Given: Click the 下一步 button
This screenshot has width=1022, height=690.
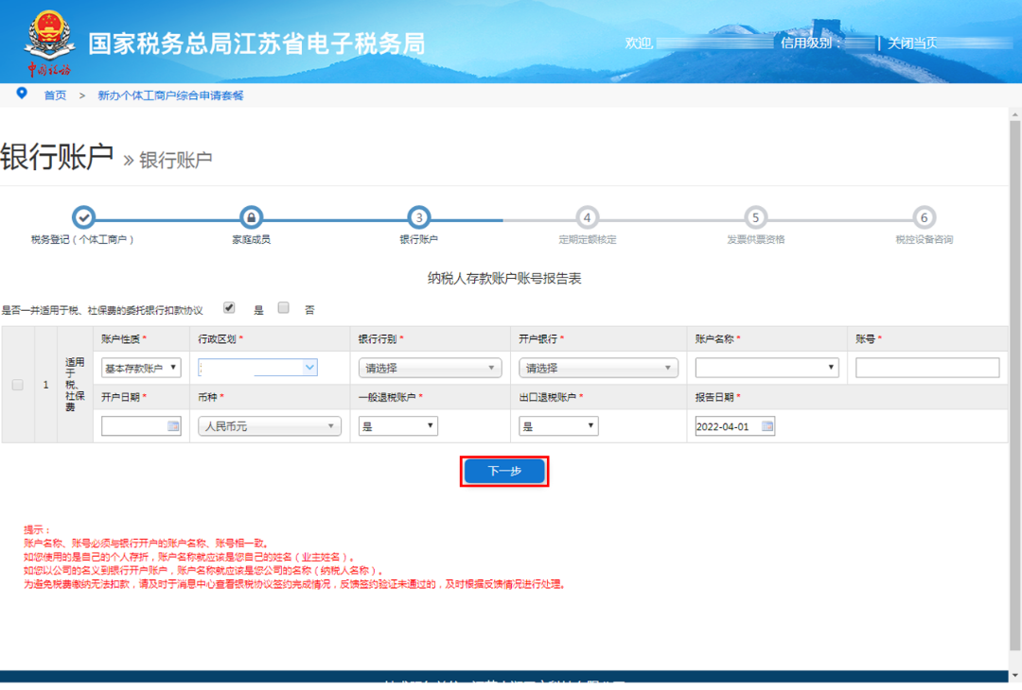Looking at the screenshot, I should click(504, 471).
